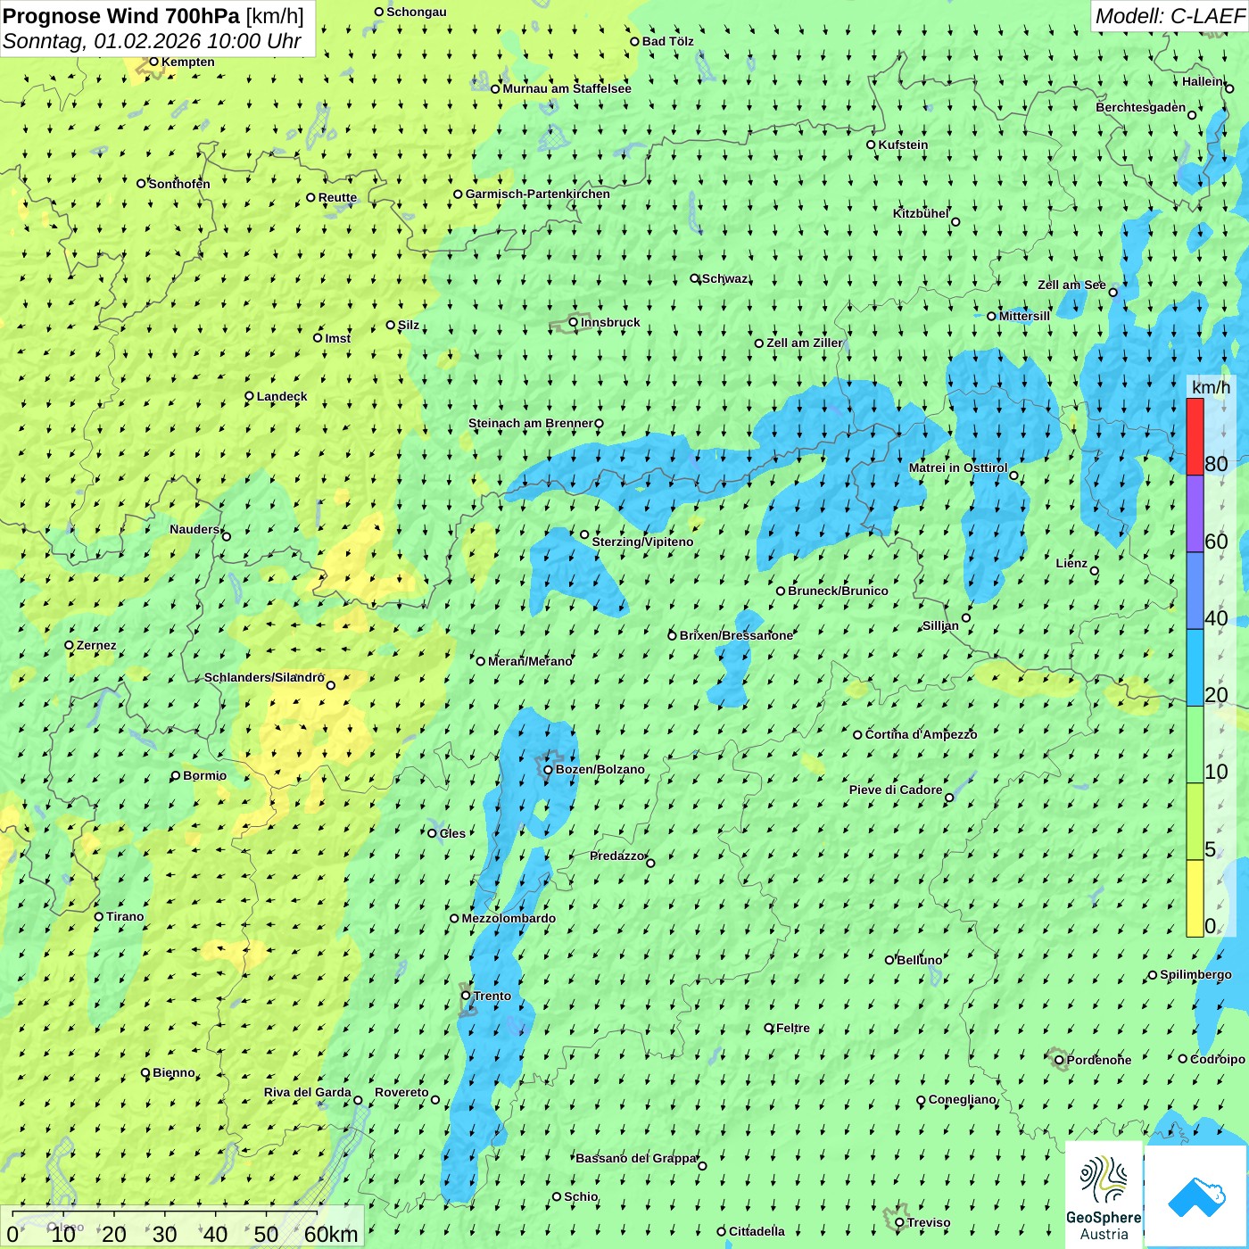Click the km/h legend heading
This screenshot has width=1249, height=1249.
point(1211,387)
